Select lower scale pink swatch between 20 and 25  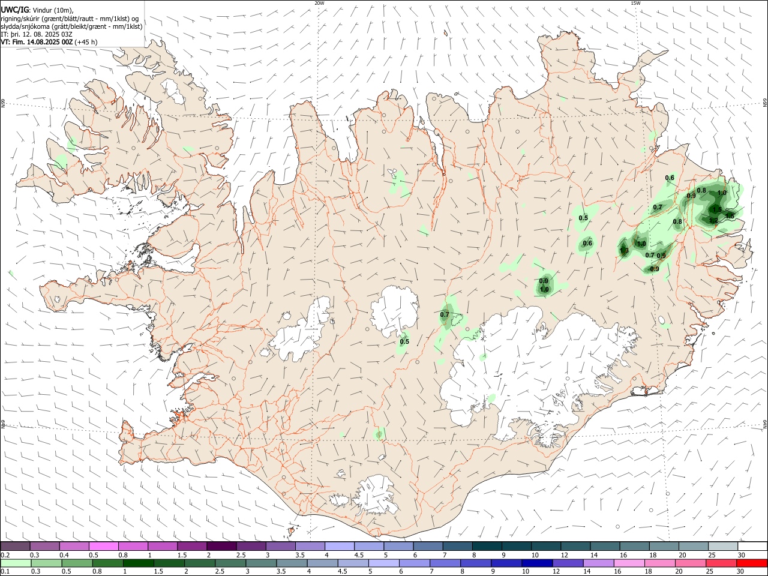(x=691, y=563)
